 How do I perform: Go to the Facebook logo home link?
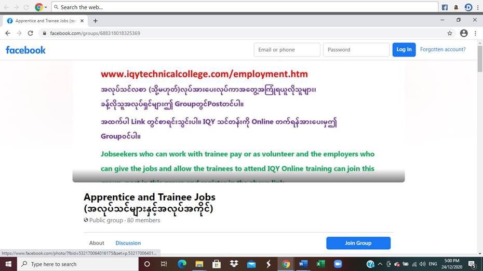click(x=25, y=50)
